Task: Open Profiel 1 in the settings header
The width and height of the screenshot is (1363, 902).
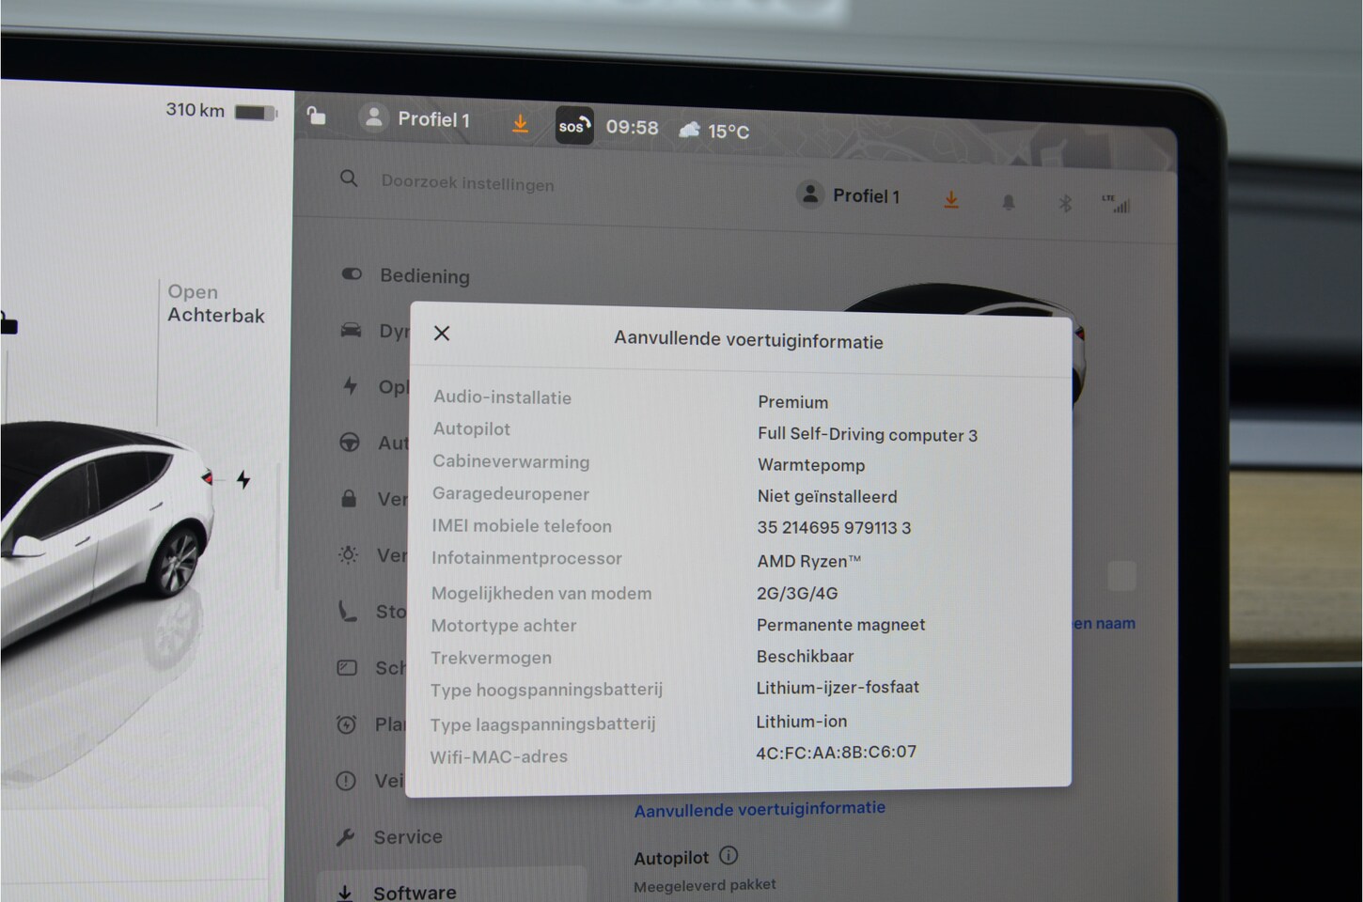Action: pos(849,195)
